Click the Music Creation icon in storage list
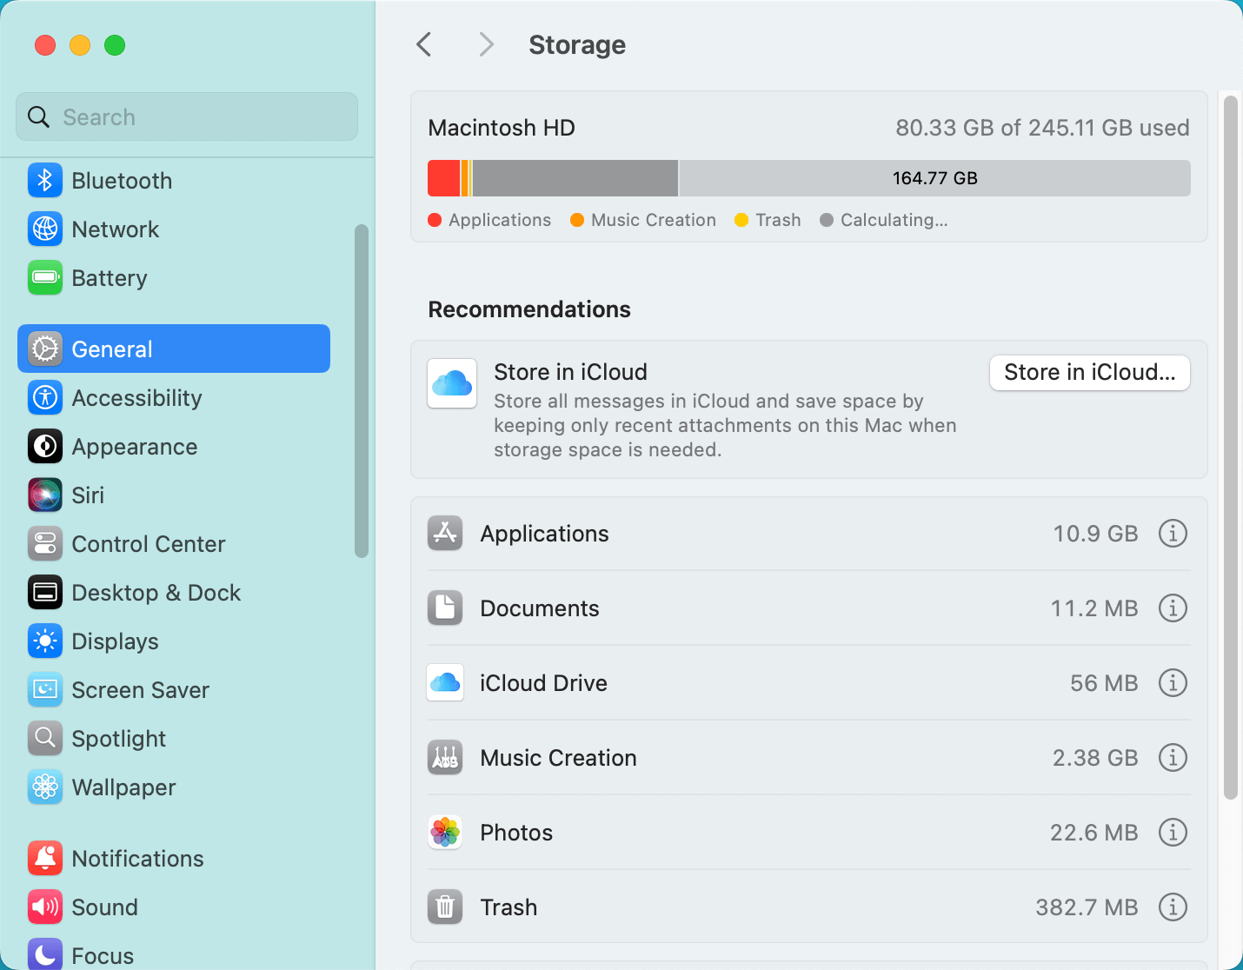 click(x=444, y=757)
